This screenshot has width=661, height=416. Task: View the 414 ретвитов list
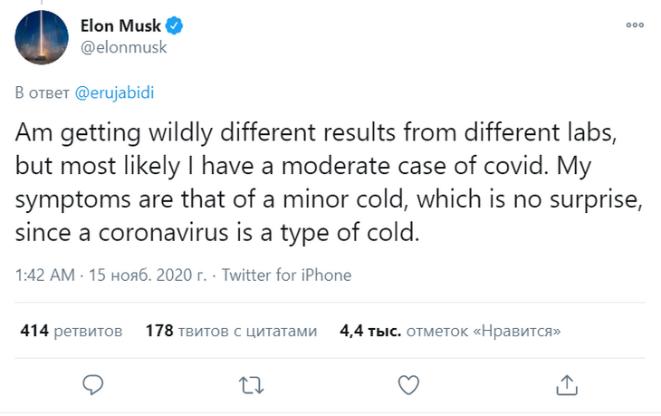[x=71, y=331]
